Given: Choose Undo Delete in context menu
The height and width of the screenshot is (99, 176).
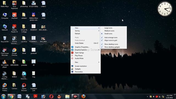Looking at the screenshot, I should tap(86, 43).
